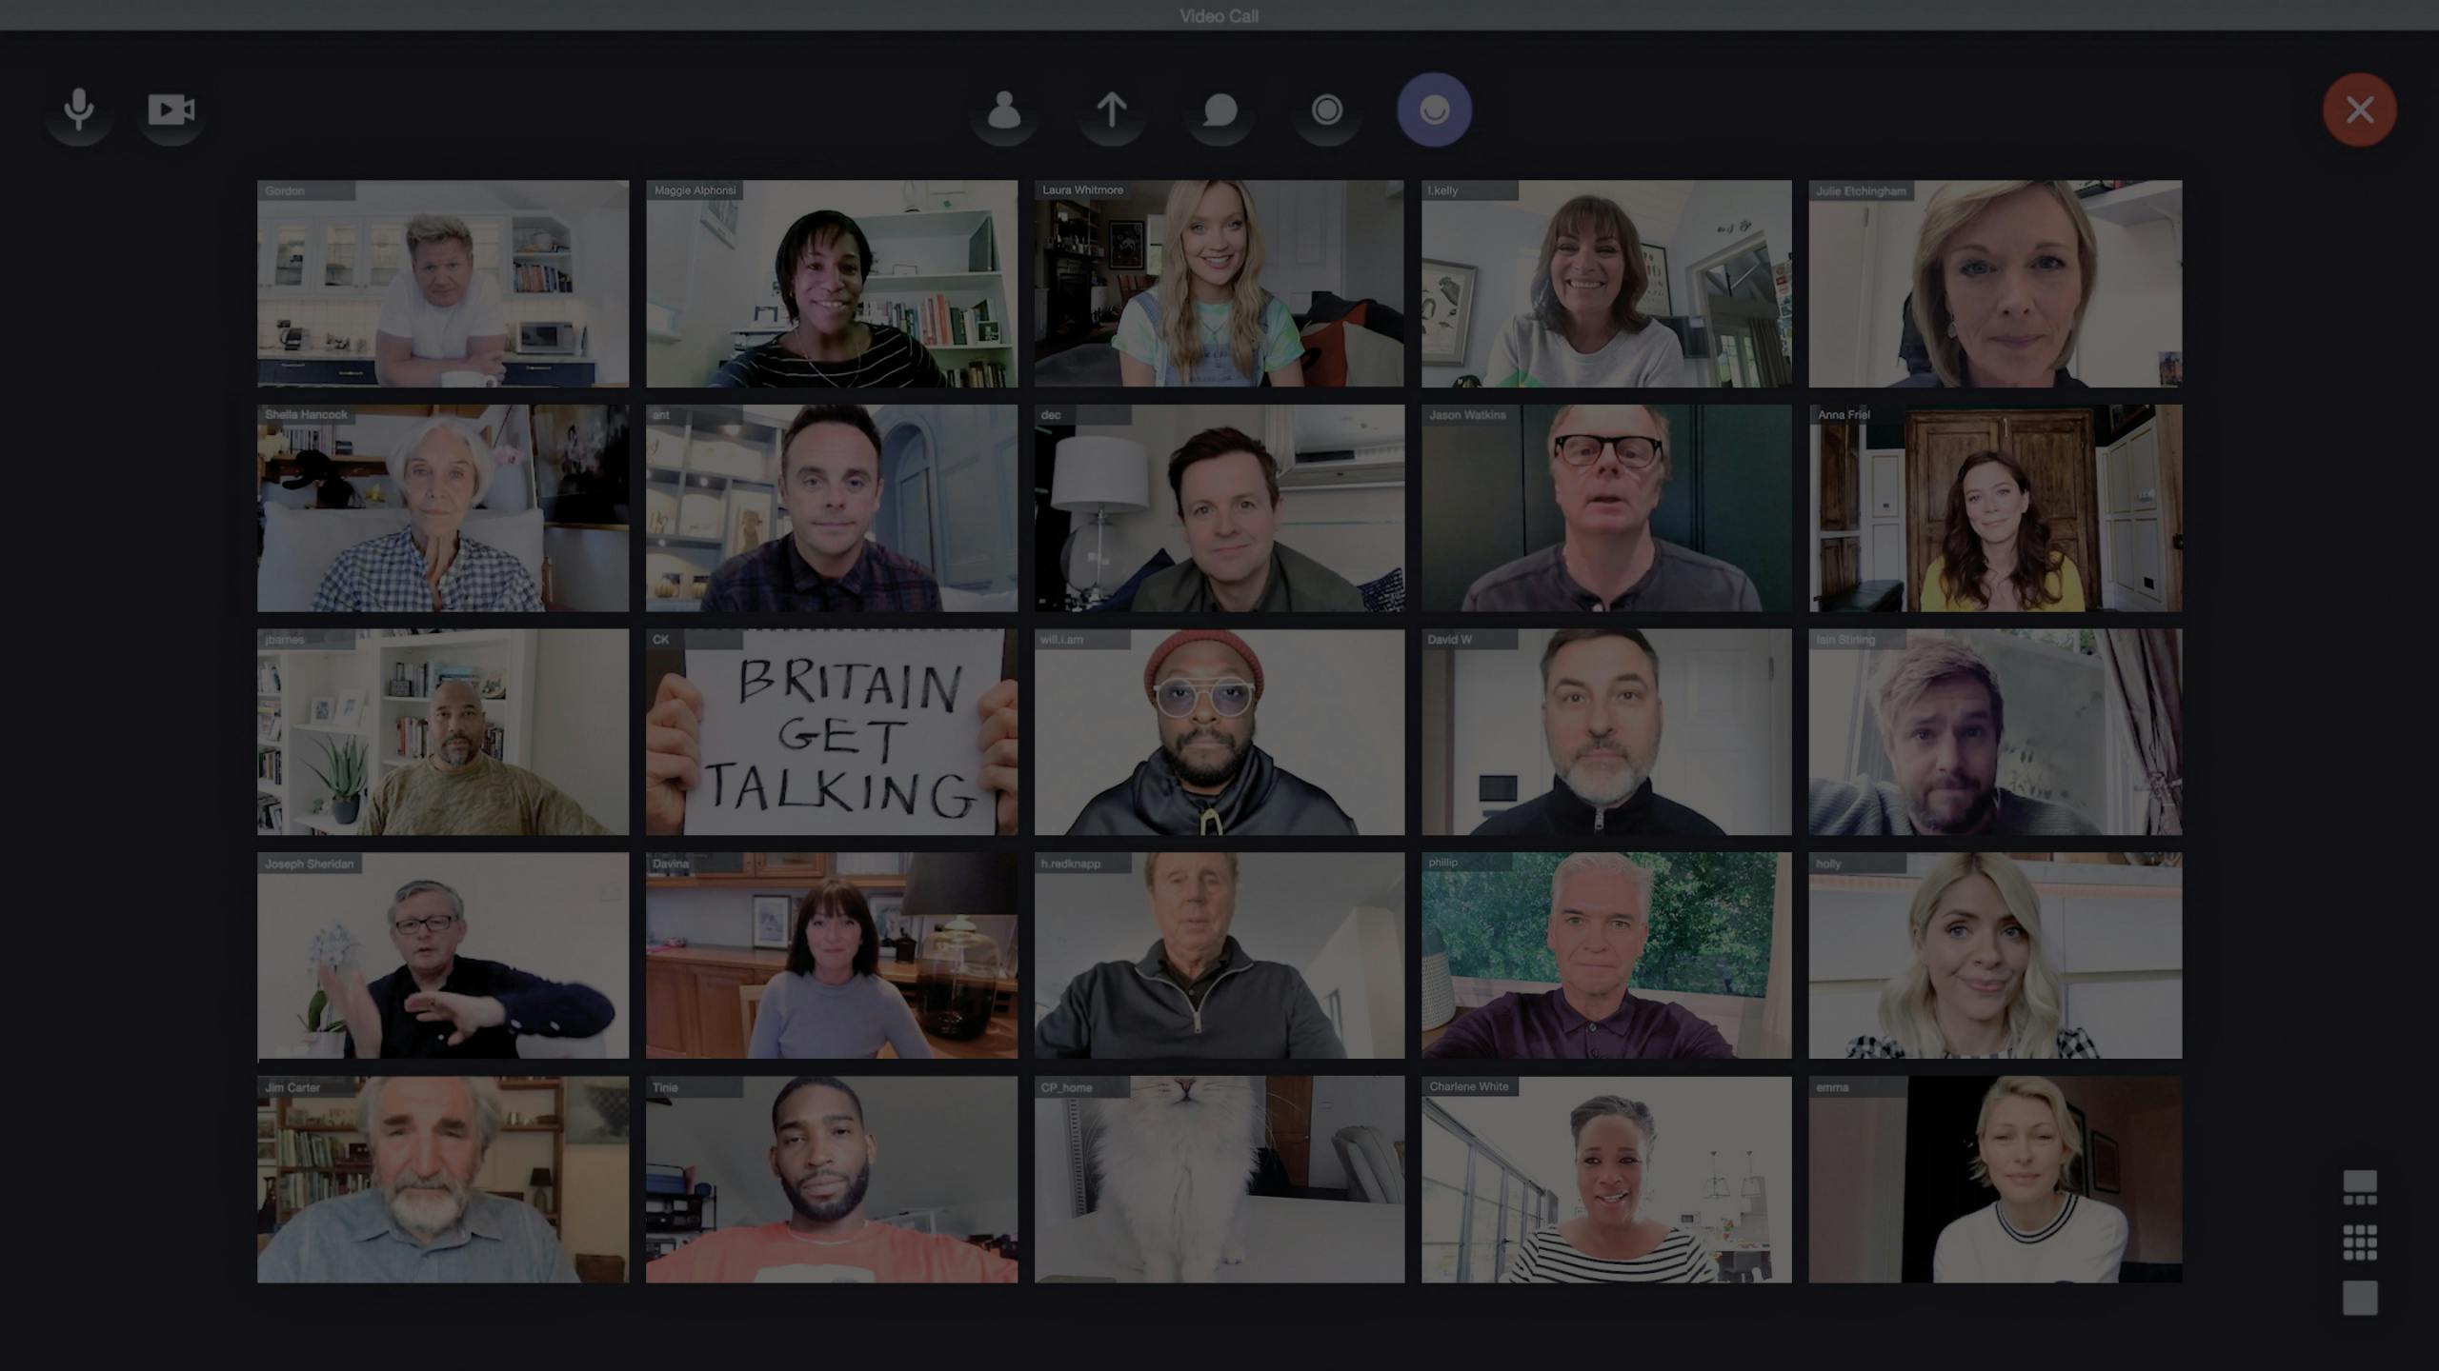2439x1371 pixels.
Task: Open the participants list icon
Action: (1004, 110)
